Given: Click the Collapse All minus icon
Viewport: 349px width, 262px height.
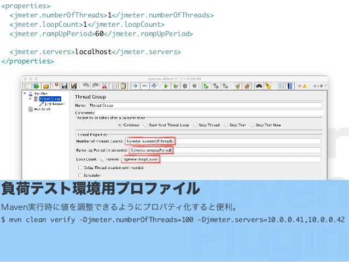Looking at the screenshot, I should pyautogui.click(x=144, y=86).
